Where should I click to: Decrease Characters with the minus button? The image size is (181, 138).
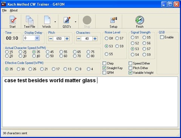tap(78, 39)
